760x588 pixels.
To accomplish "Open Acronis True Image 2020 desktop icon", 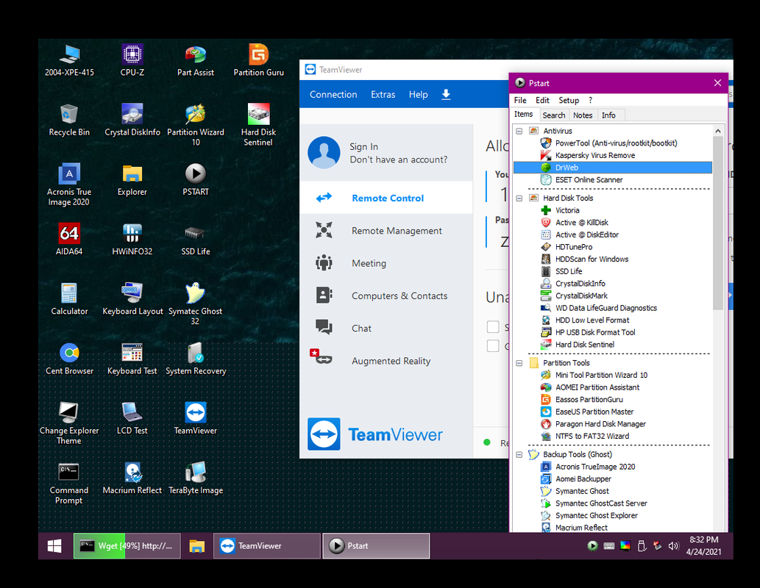I will click(x=69, y=184).
